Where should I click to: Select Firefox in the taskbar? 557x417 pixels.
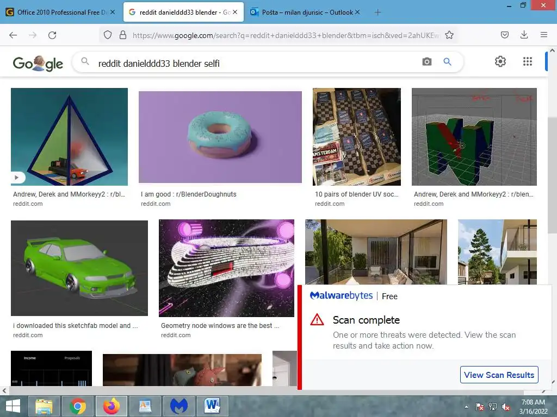pos(111,406)
